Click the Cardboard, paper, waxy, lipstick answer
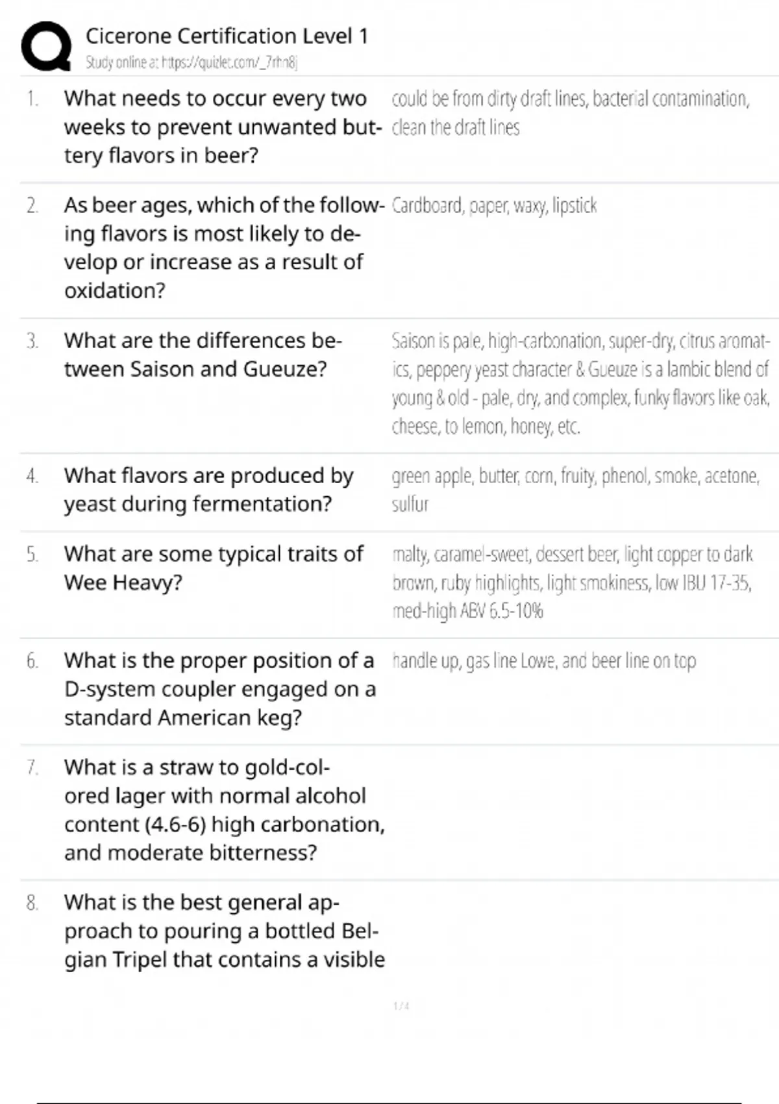 coord(494,206)
